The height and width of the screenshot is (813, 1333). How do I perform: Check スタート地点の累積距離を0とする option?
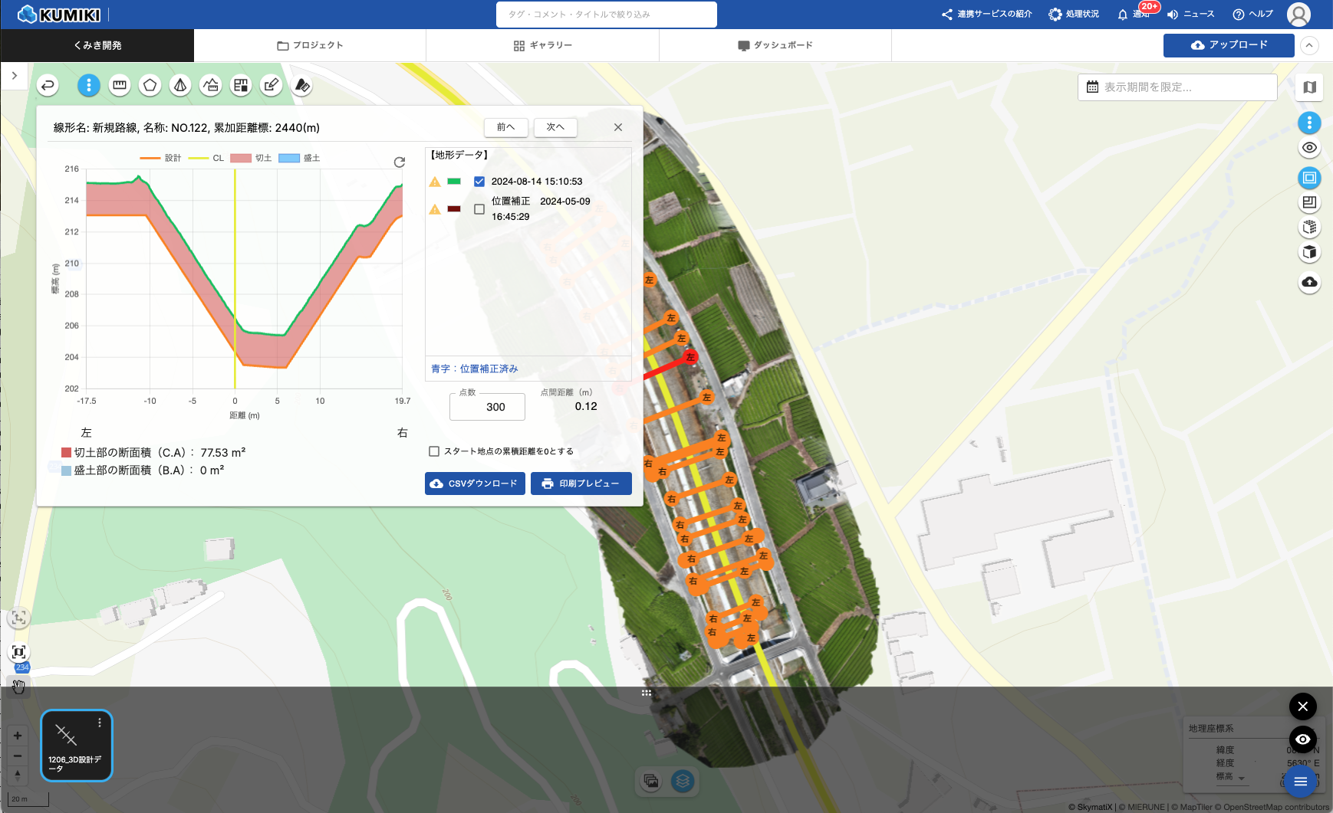[x=434, y=451]
